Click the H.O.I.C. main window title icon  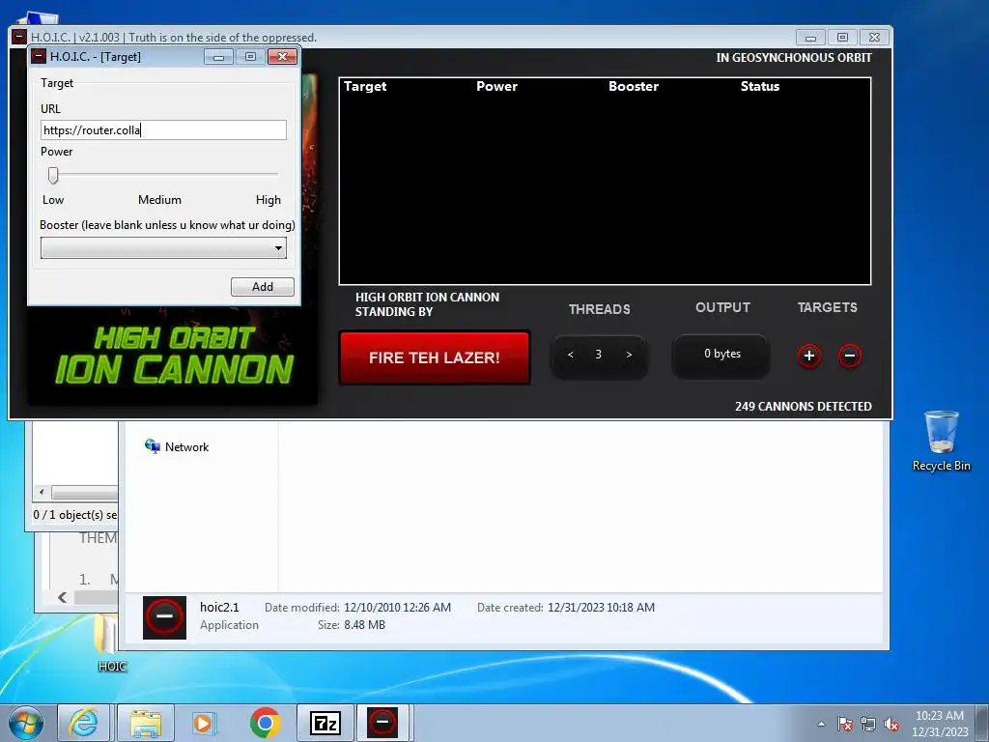[19, 38]
